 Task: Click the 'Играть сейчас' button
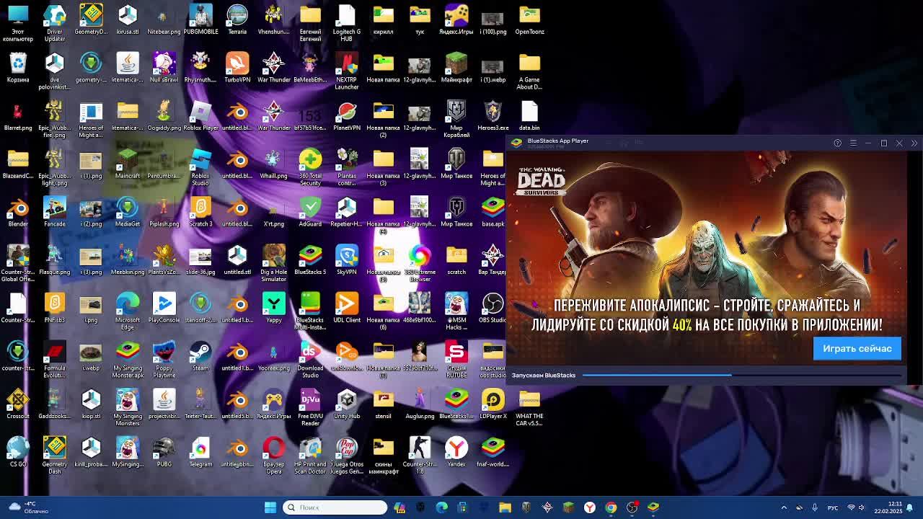(x=857, y=349)
